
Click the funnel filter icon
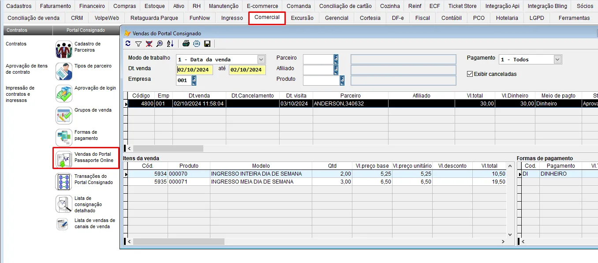click(138, 44)
